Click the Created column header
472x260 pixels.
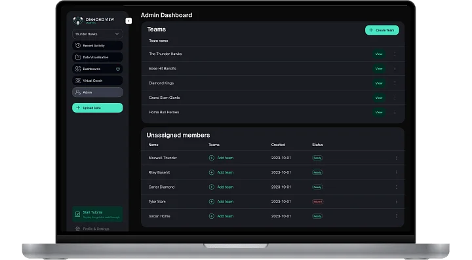[x=278, y=145]
